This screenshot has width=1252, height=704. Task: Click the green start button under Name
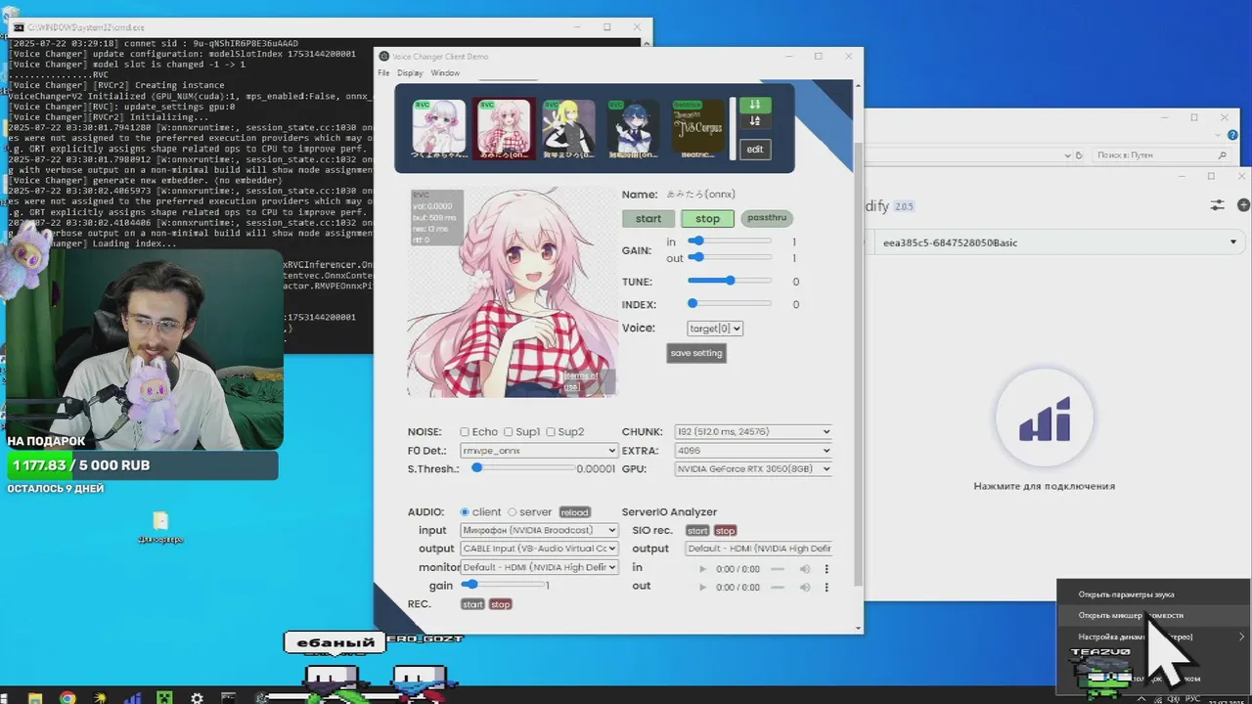(648, 219)
